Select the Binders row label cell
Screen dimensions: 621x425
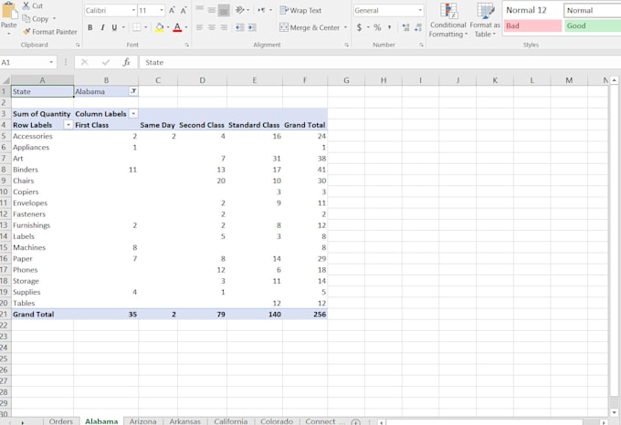pyautogui.click(x=42, y=170)
